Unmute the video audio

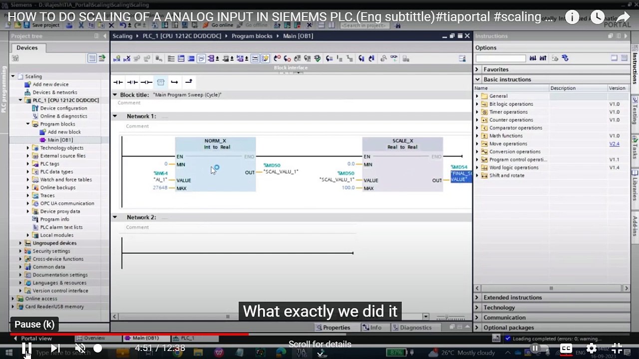point(80,348)
